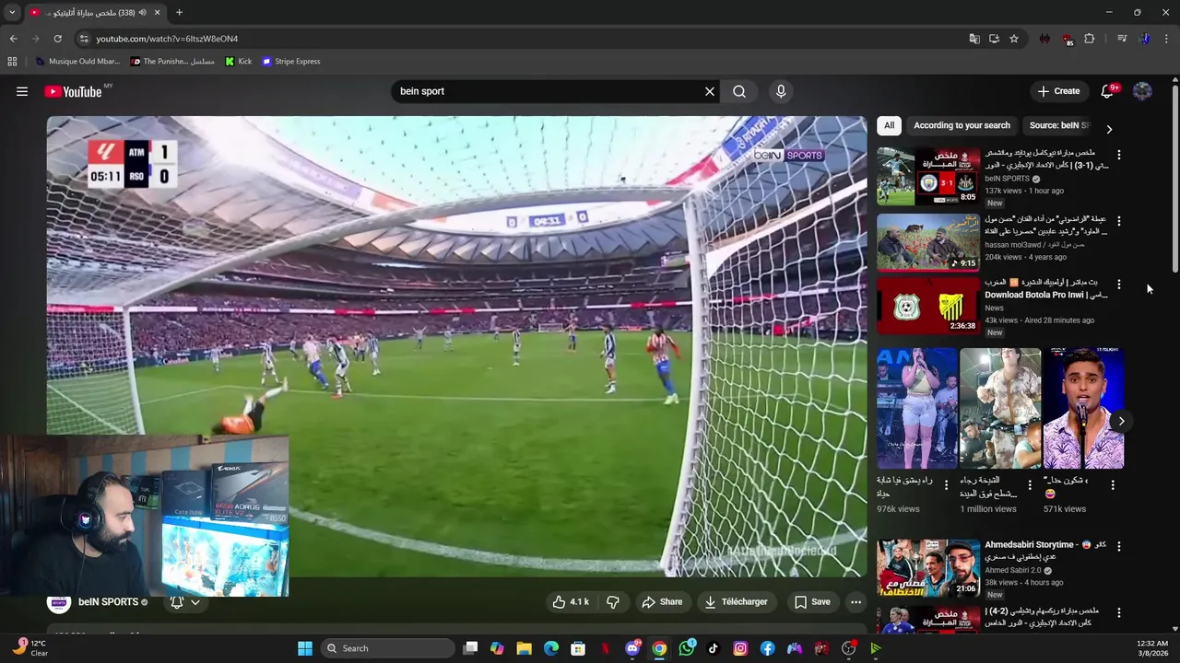Open Chrome three-dot menu
The height and width of the screenshot is (663, 1180).
(1167, 39)
